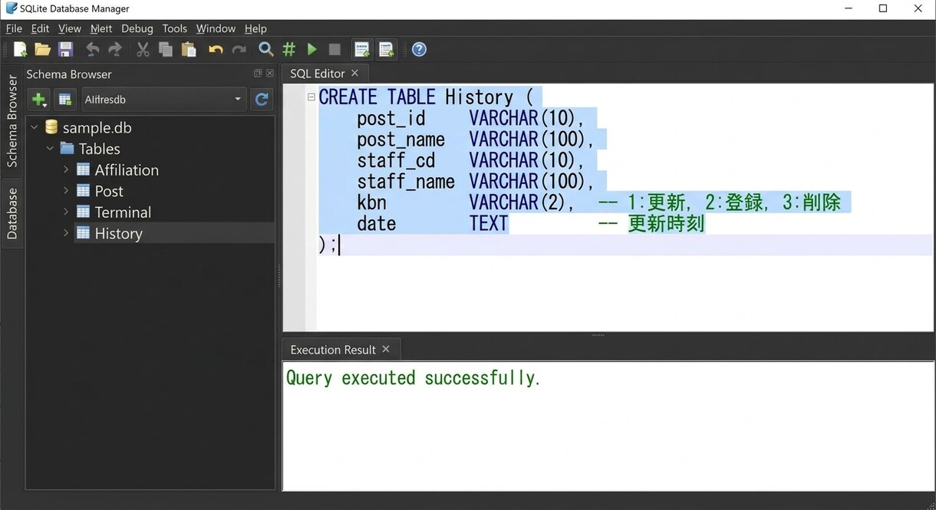Close the Schema Browser panel
Image resolution: width=936 pixels, height=510 pixels.
[269, 74]
